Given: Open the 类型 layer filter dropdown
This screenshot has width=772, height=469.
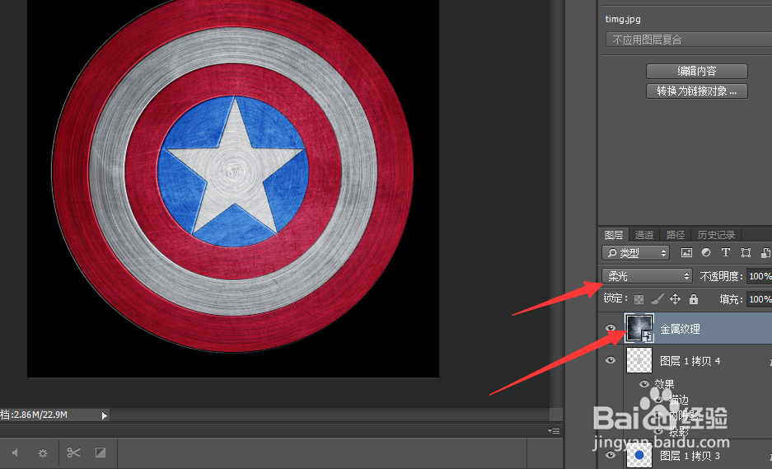Looking at the screenshot, I should click(x=635, y=253).
